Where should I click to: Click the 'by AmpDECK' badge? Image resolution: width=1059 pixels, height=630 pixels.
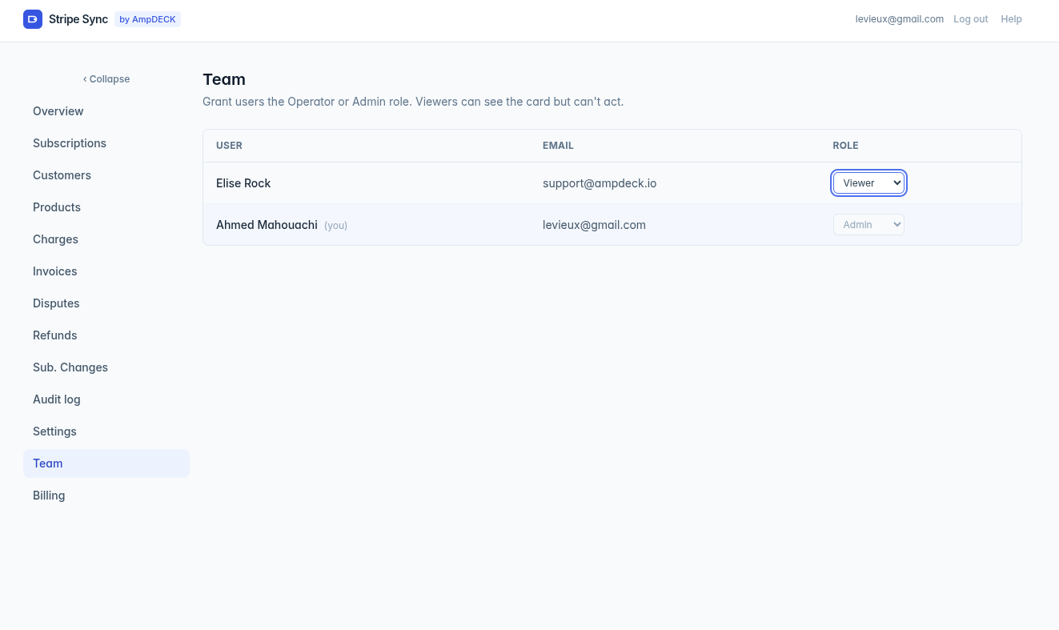(147, 19)
